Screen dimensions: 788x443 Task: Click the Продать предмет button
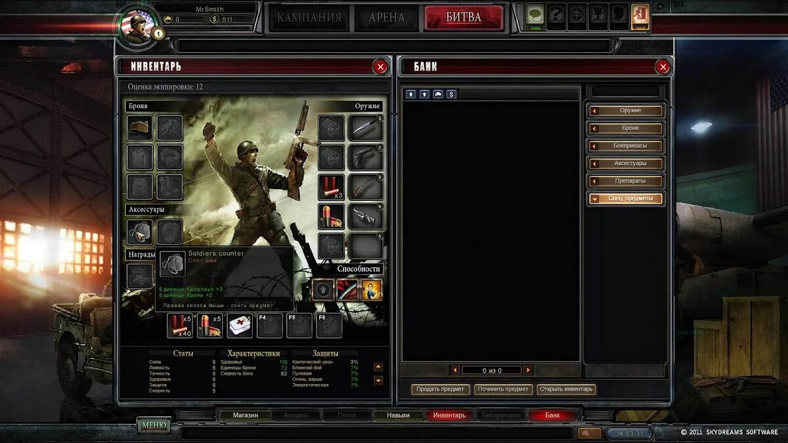tap(441, 389)
